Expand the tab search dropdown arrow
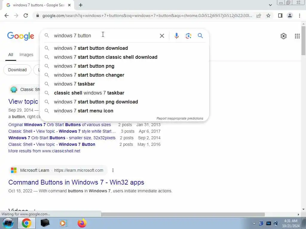This screenshot has width=306, height=229. (x=270, y=5)
